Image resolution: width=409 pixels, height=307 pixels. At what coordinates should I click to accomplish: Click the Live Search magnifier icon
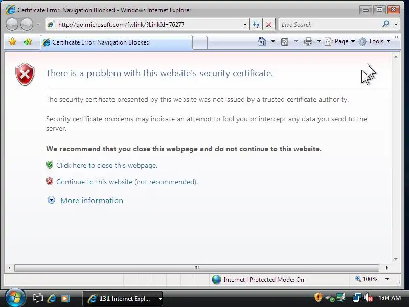(x=386, y=24)
